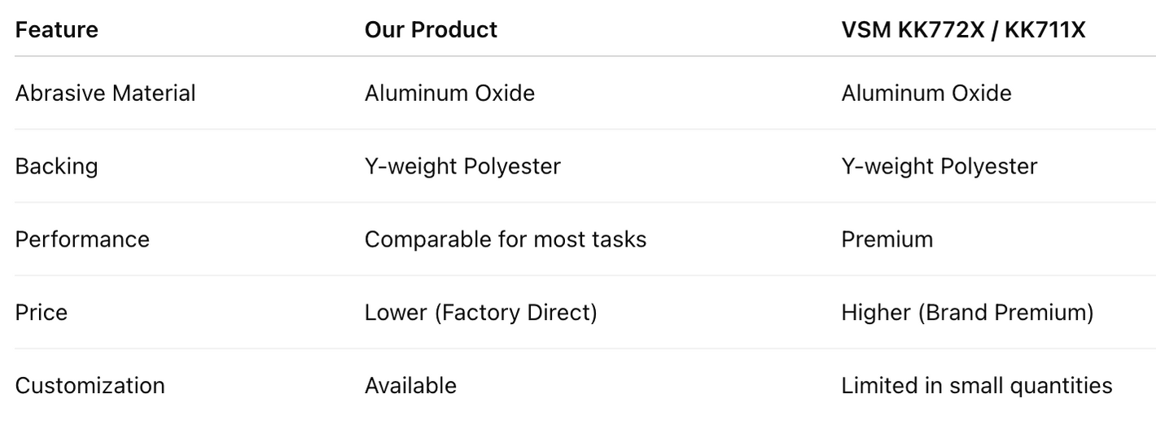Viewport: 1156px width, 429px height.
Task: Select the Customization row label
Action: [90, 385]
